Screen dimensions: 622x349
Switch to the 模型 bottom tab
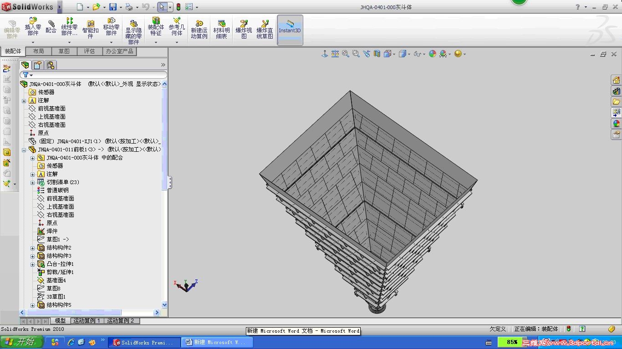tap(60, 321)
